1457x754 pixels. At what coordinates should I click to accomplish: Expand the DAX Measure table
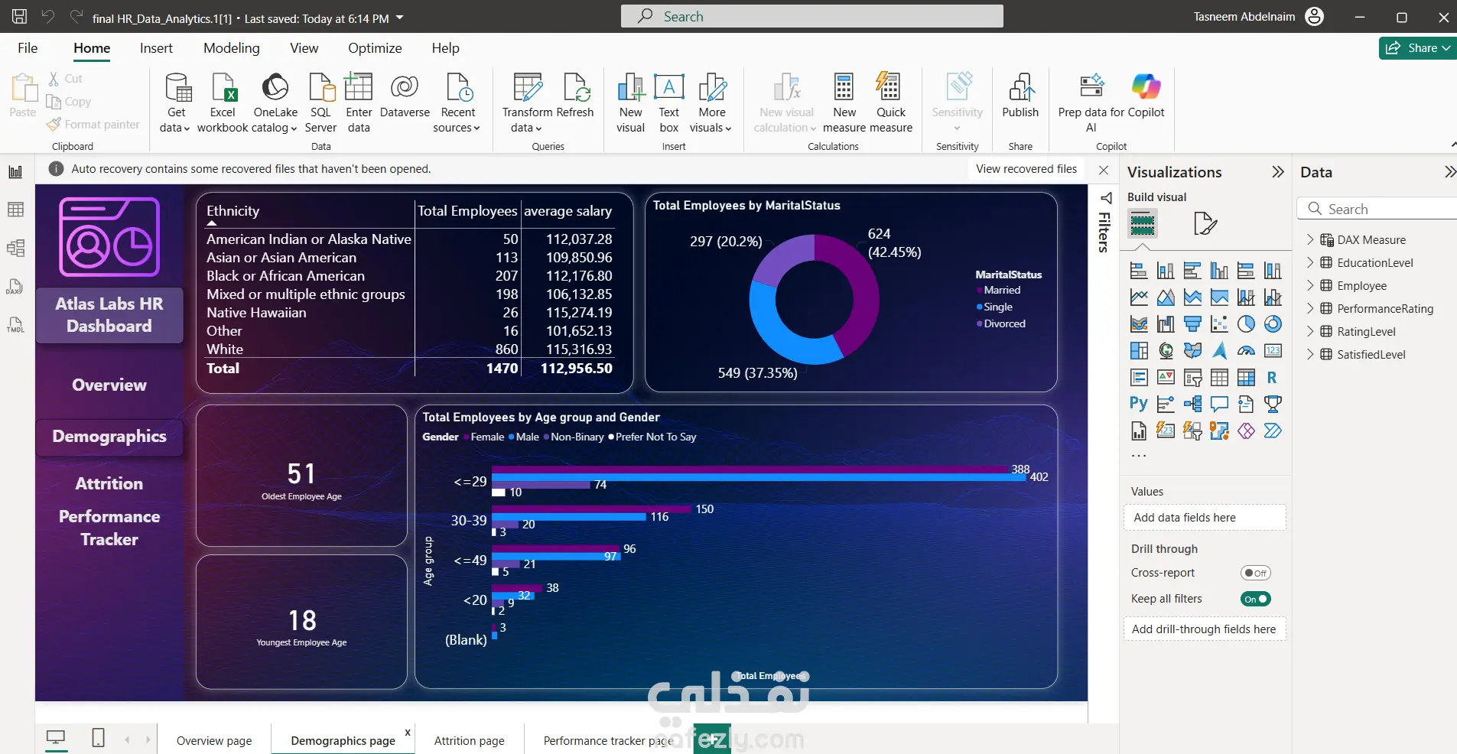1310,239
